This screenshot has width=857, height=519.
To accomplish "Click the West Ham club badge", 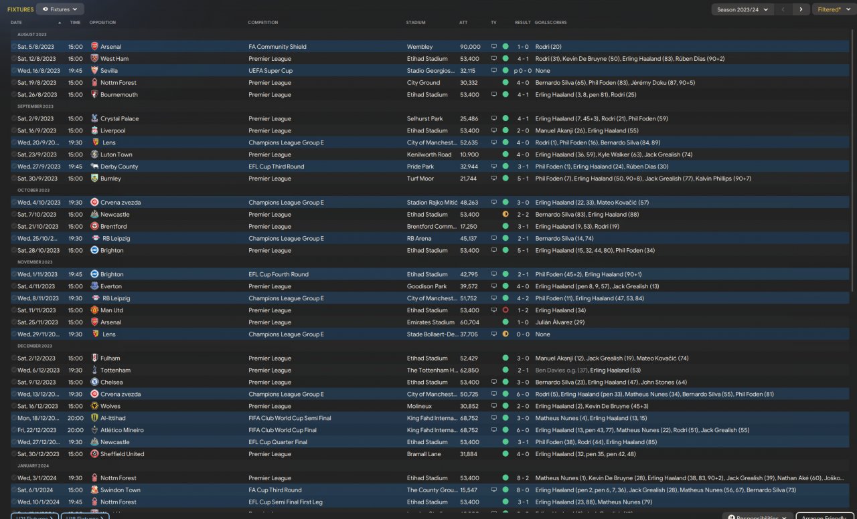I will [94, 59].
